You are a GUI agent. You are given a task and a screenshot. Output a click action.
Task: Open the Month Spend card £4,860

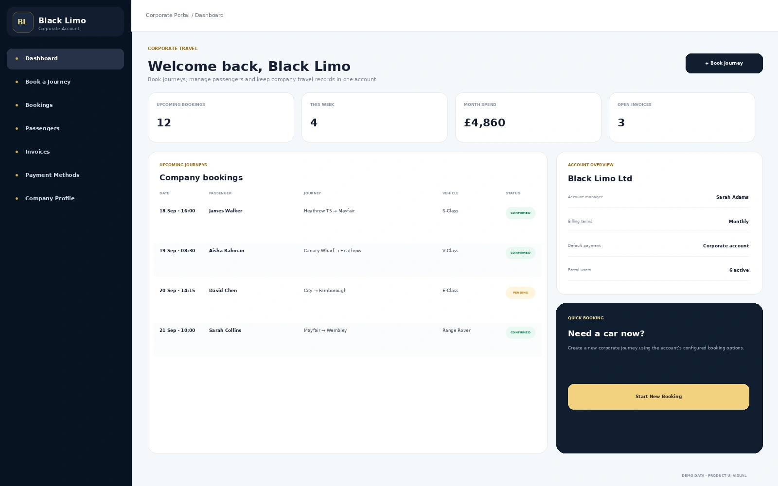pyautogui.click(x=528, y=117)
